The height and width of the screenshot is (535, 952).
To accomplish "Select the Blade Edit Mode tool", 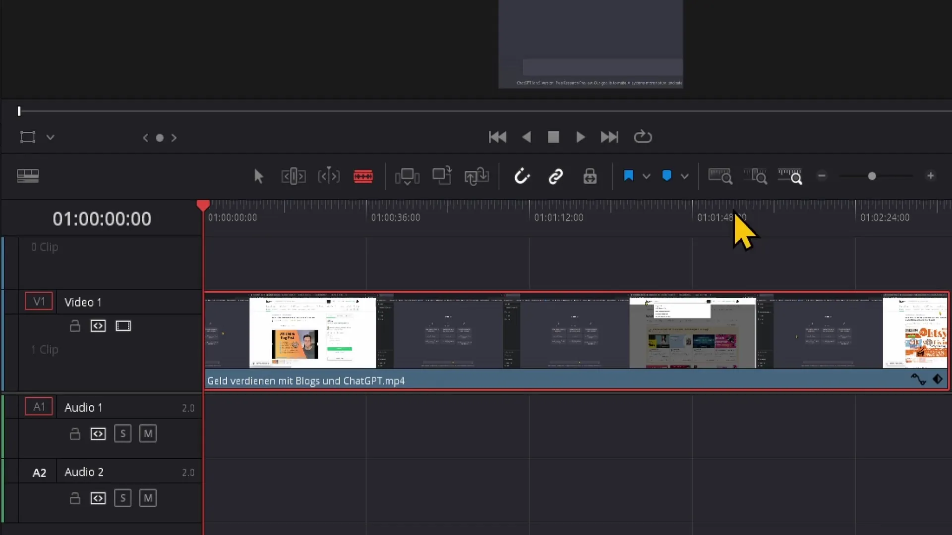I will [x=363, y=176].
